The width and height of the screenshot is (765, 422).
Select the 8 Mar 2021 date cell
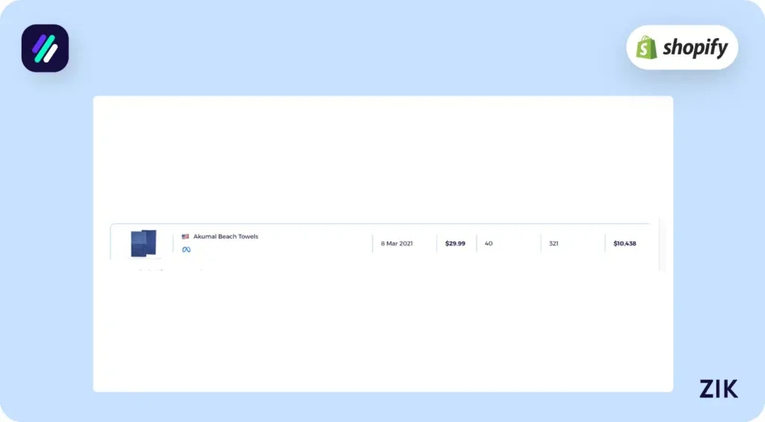coord(396,244)
